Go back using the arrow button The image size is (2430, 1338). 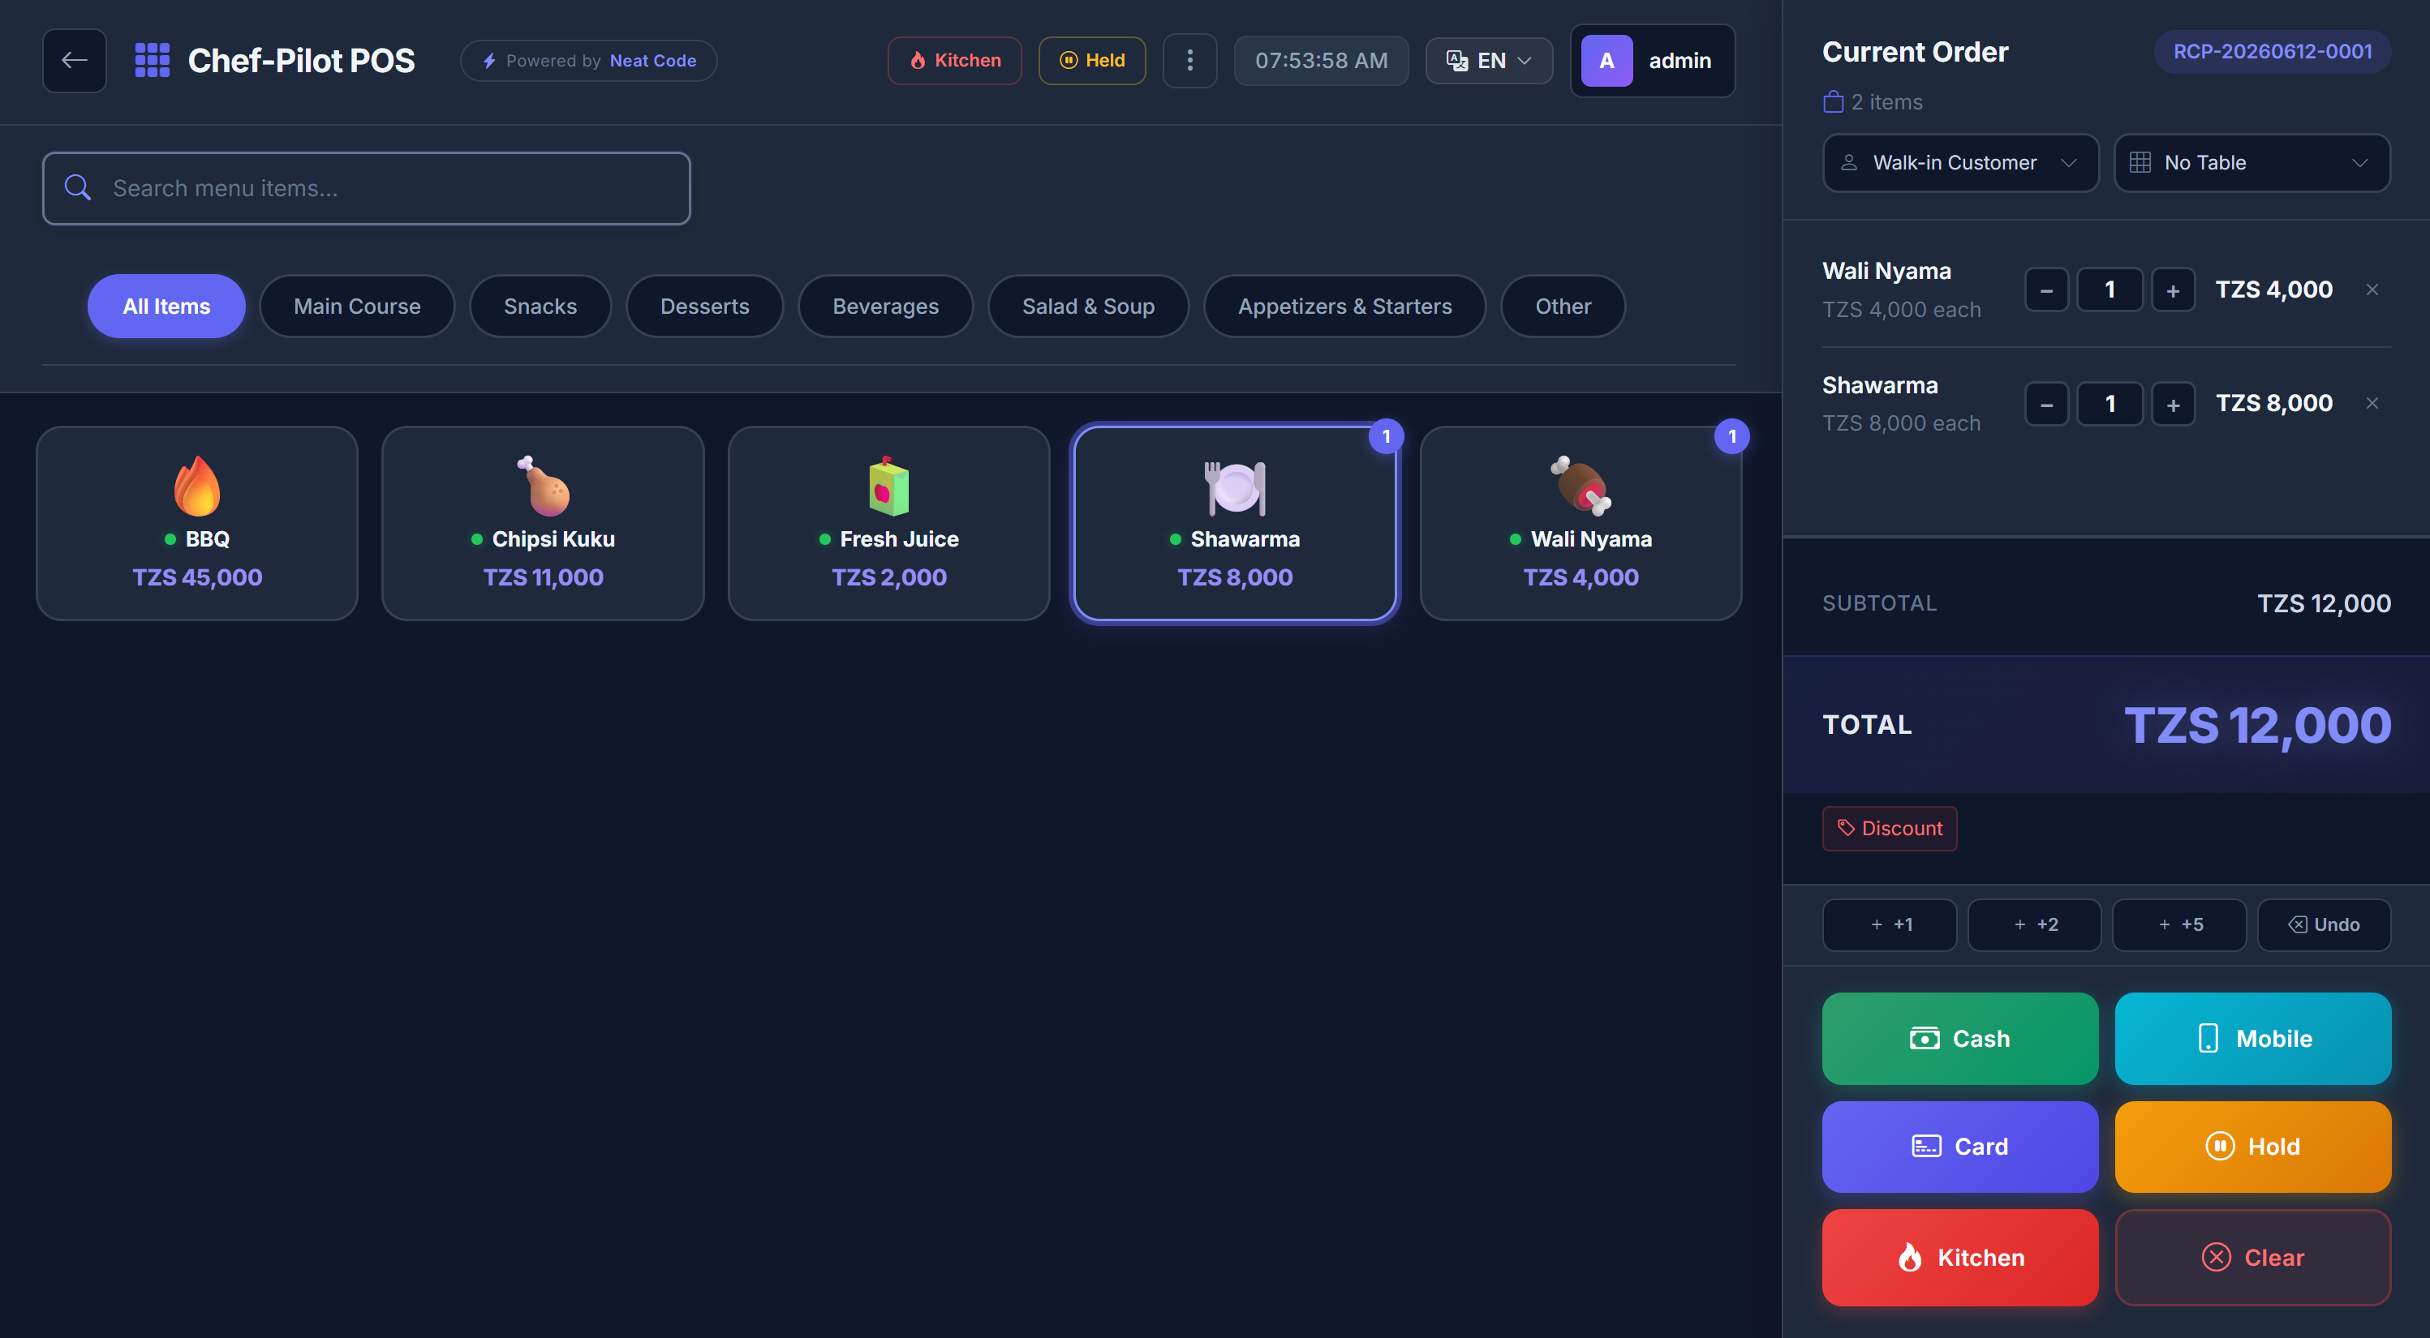tap(75, 60)
